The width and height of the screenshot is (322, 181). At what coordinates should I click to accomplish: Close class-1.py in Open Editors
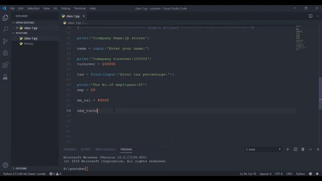pyautogui.click(x=17, y=28)
